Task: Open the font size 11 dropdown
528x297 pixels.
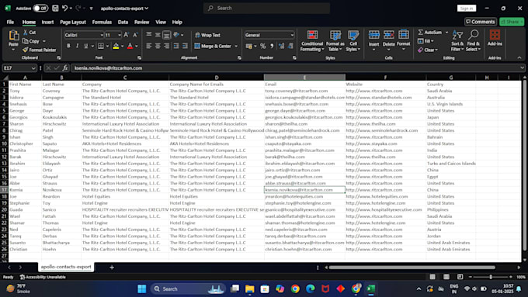Action: pos(120,35)
